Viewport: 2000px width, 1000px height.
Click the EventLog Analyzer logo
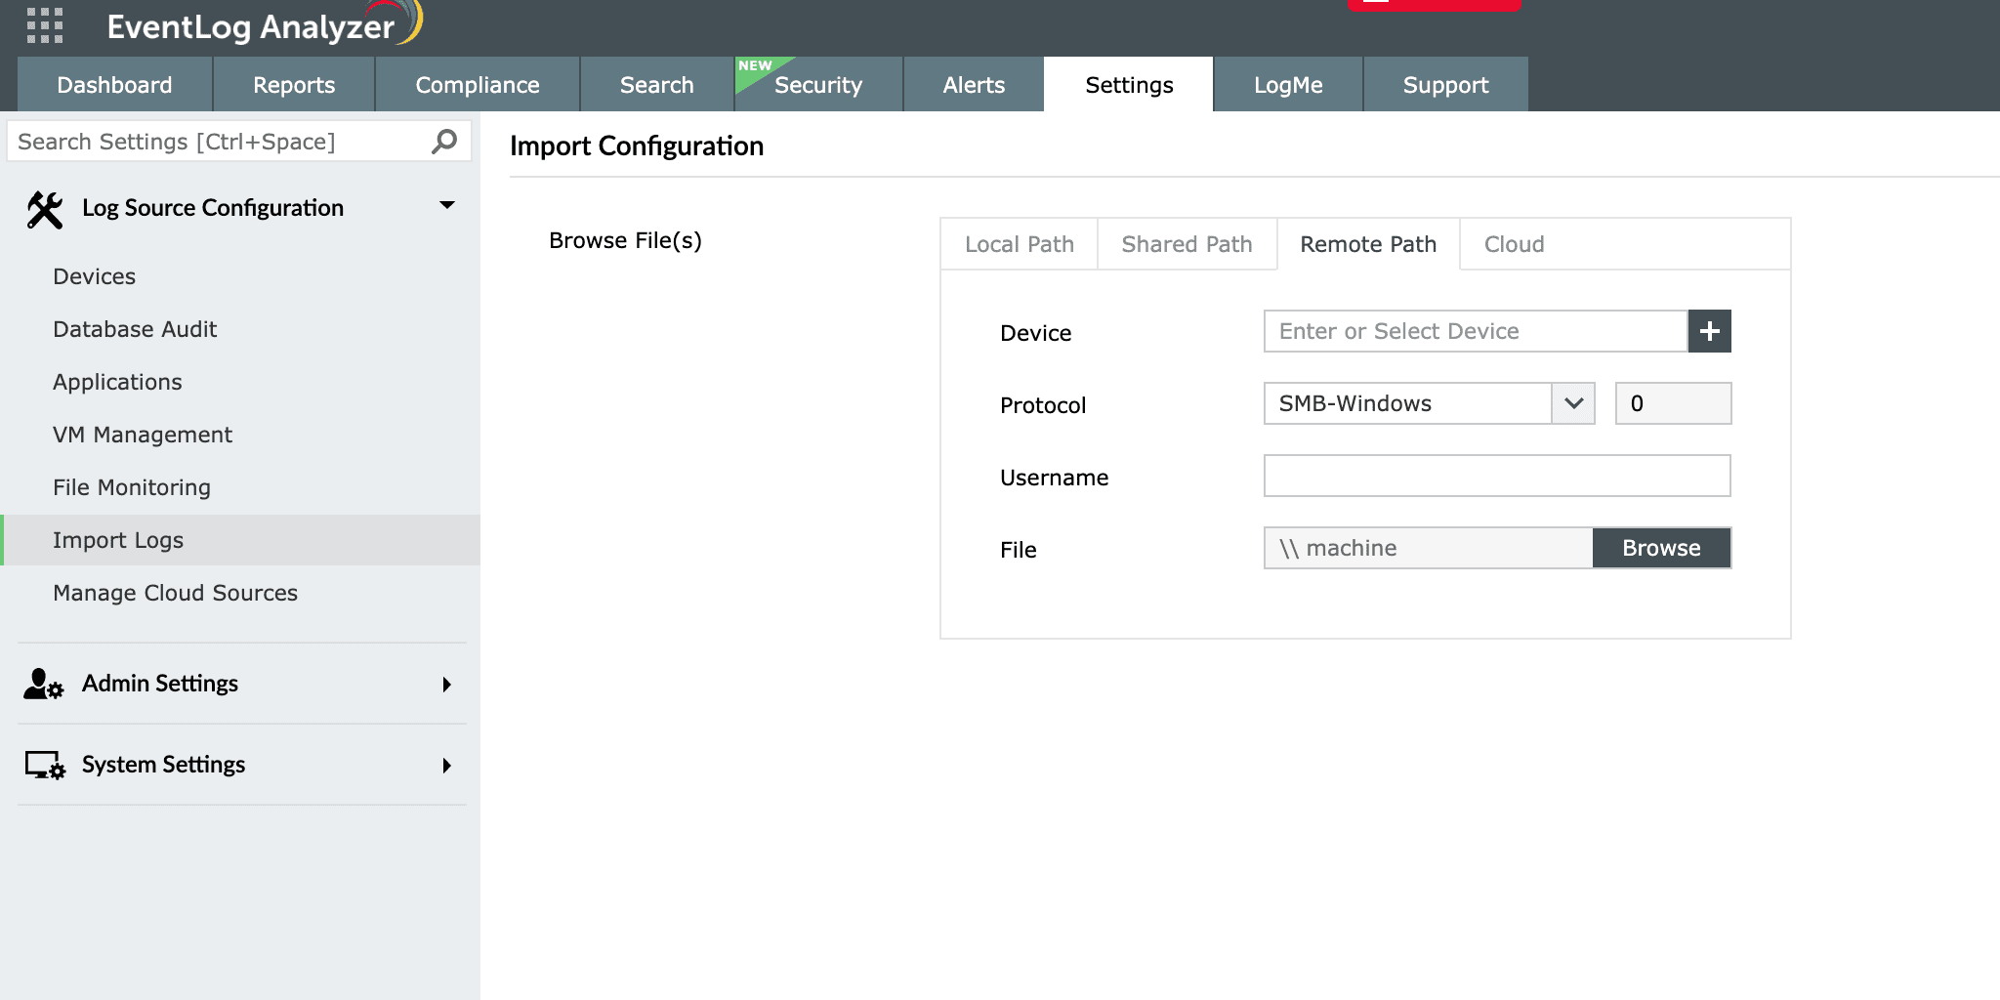coord(264,25)
